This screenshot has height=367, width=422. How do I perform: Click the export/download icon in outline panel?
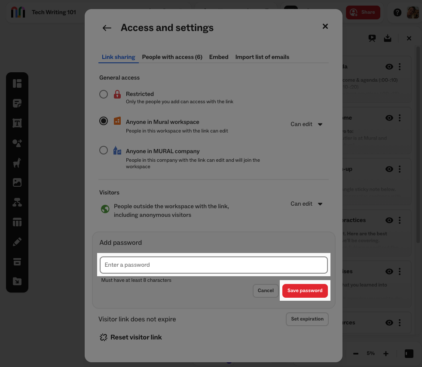pyautogui.click(x=387, y=38)
